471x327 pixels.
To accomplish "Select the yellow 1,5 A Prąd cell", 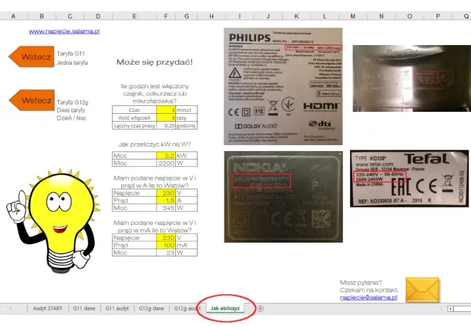I will point(166,200).
